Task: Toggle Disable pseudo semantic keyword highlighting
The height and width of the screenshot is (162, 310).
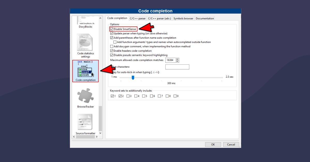Action: pyautogui.click(x=112, y=55)
